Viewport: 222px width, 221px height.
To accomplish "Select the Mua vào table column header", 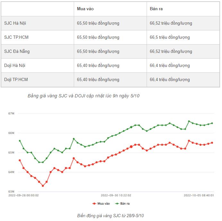I will tap(85, 9).
